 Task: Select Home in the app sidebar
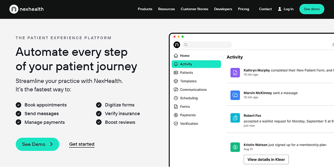(196, 56)
